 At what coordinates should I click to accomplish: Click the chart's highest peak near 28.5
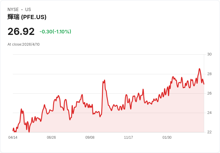199,69
